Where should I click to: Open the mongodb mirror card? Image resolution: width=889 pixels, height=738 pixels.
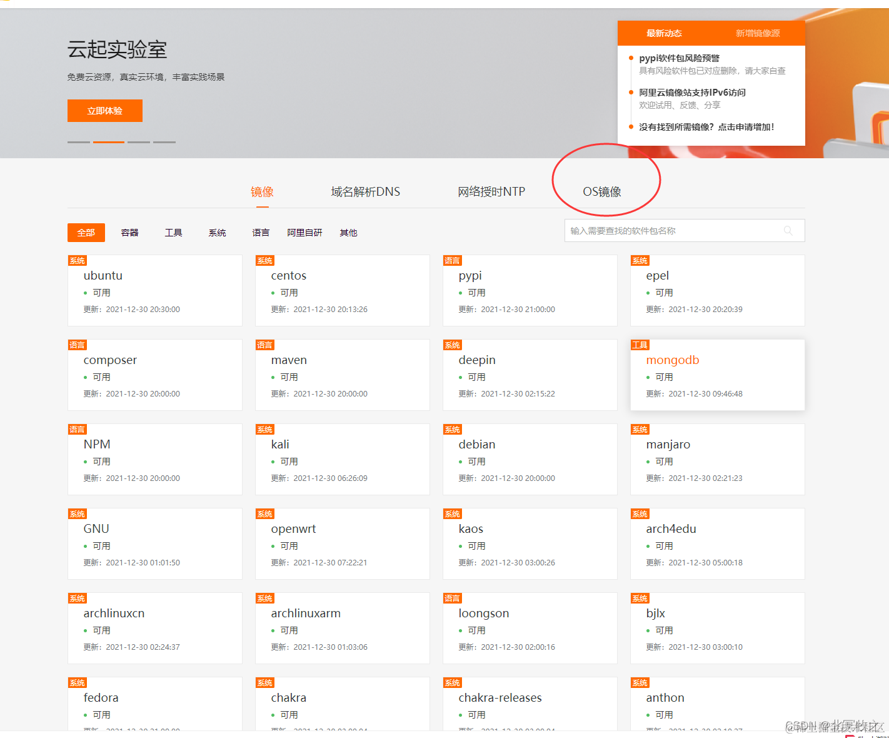tap(718, 375)
